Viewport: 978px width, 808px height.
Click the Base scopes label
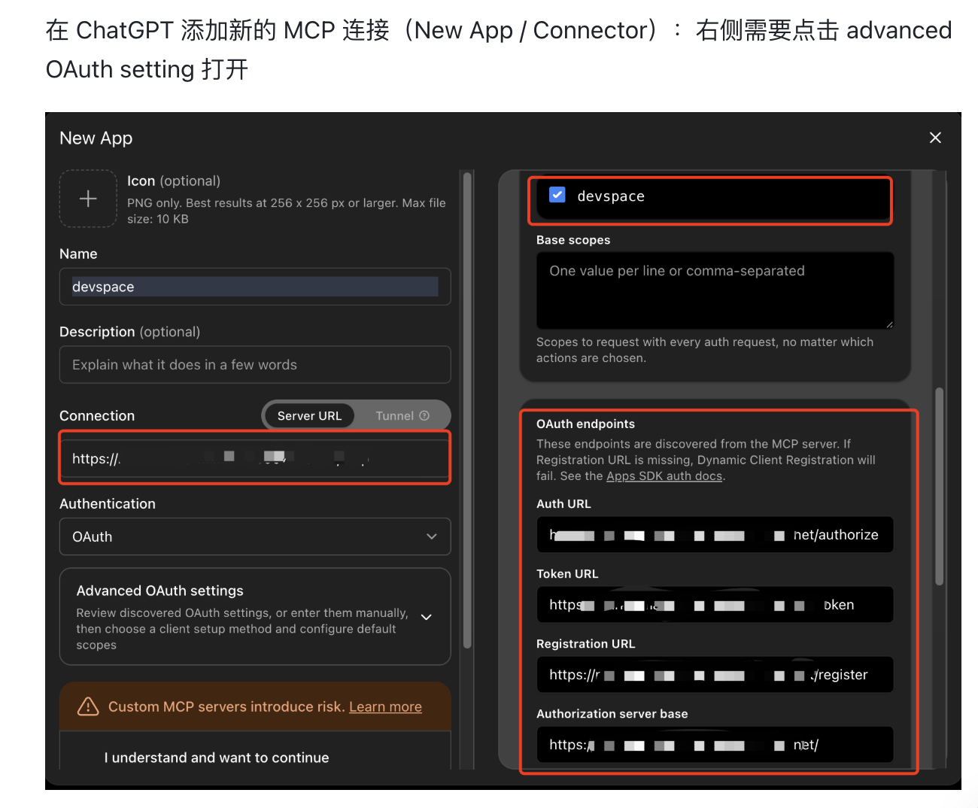(573, 240)
